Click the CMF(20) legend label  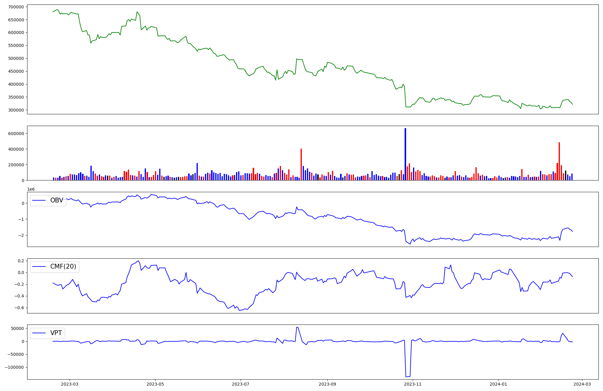click(x=63, y=266)
